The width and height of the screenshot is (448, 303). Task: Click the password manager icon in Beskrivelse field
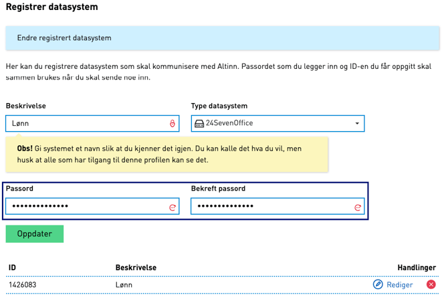tap(172, 124)
